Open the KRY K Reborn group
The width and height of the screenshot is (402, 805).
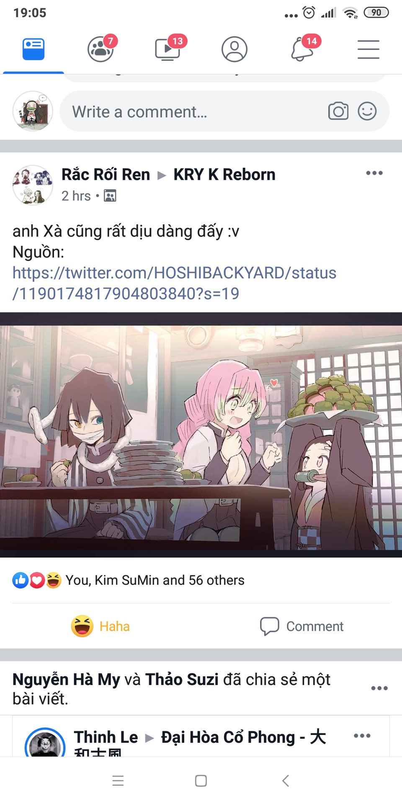224,174
